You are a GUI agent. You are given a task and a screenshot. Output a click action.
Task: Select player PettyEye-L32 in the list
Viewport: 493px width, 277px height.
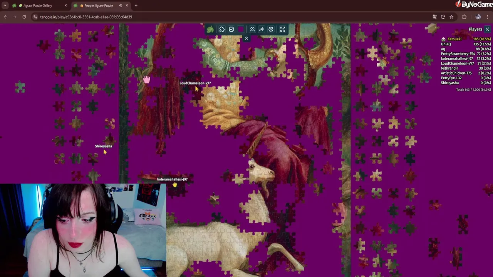(x=466, y=78)
